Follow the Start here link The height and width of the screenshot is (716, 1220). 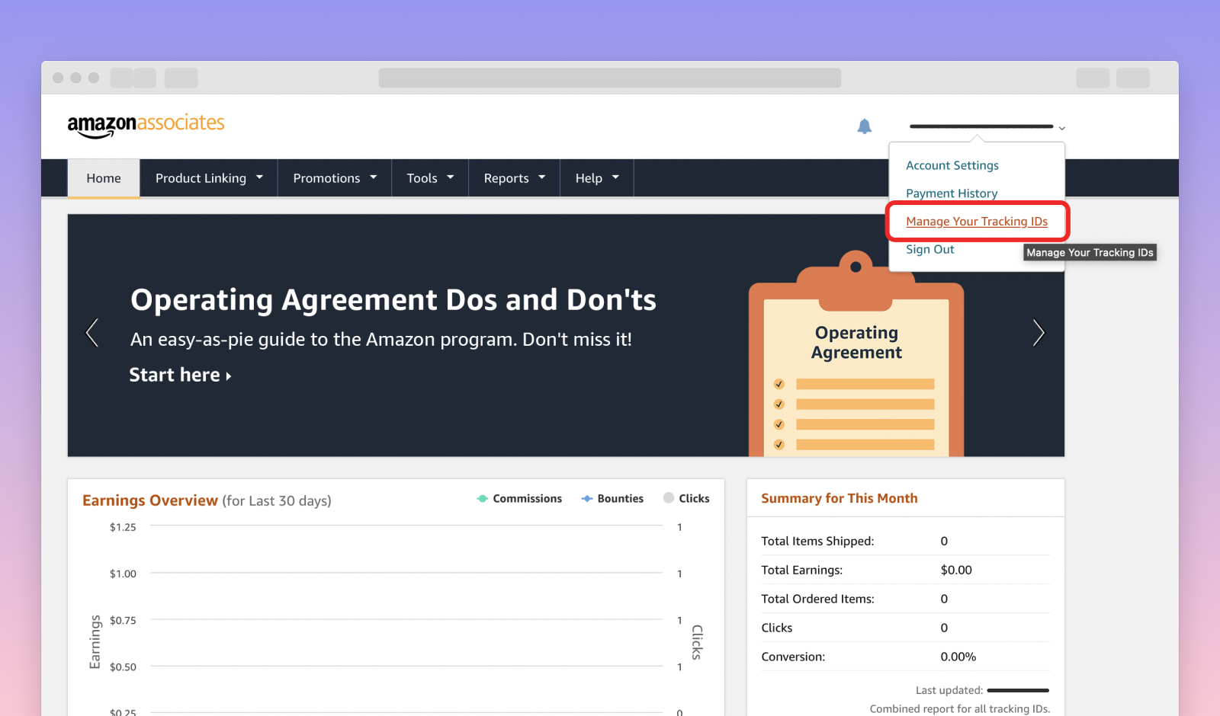coord(180,375)
